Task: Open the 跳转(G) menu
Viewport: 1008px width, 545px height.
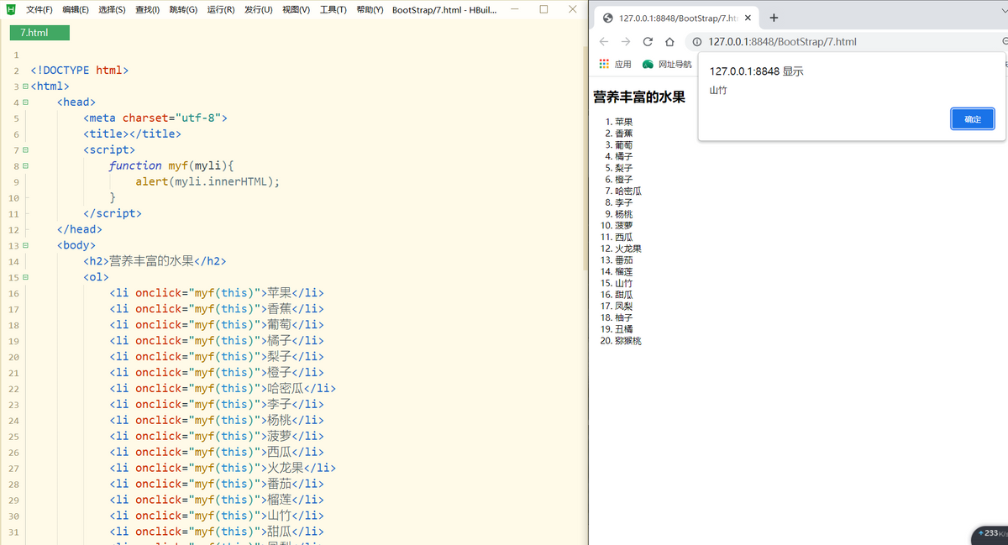Action: point(183,10)
